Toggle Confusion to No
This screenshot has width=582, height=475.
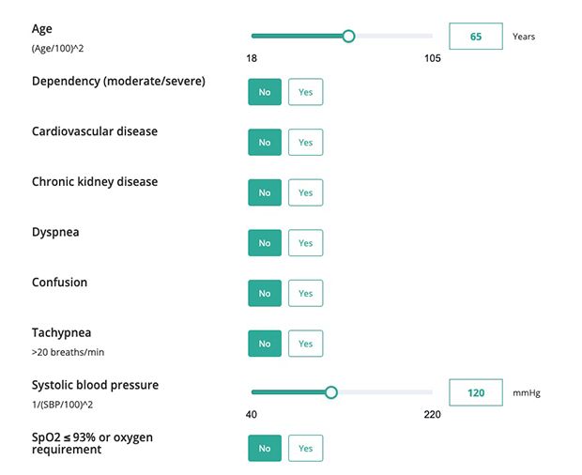pos(265,294)
